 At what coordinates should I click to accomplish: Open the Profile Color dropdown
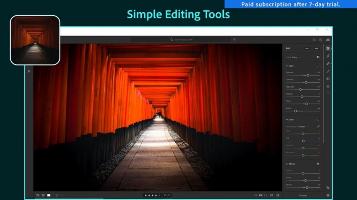(x=296, y=57)
